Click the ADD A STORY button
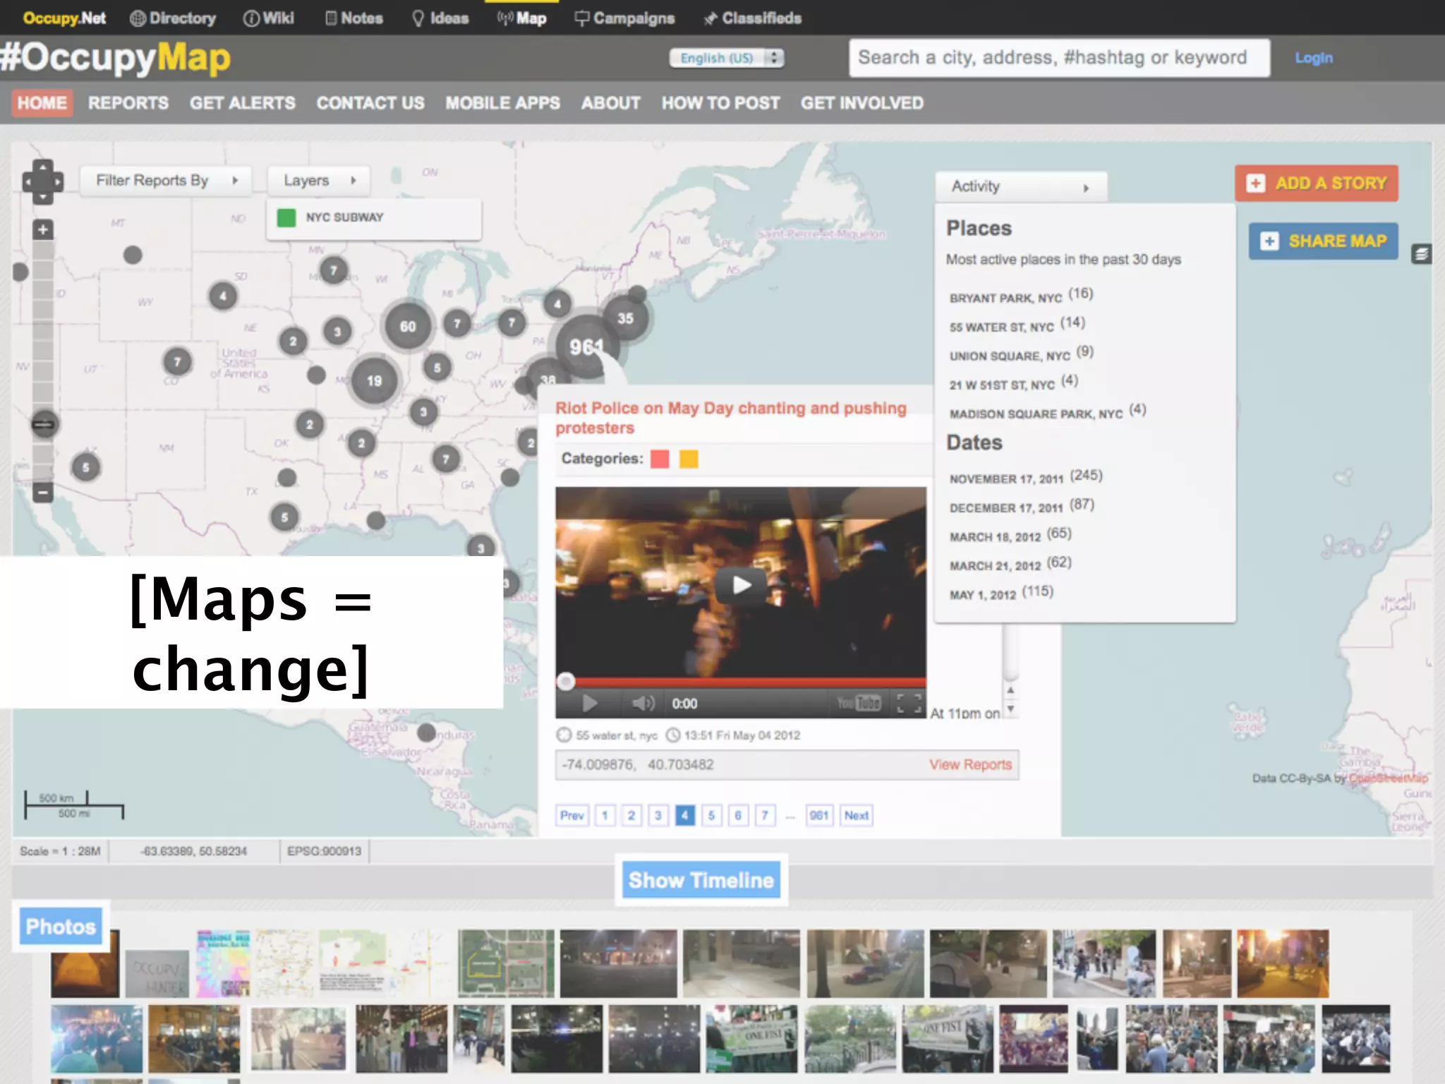 coord(1317,183)
